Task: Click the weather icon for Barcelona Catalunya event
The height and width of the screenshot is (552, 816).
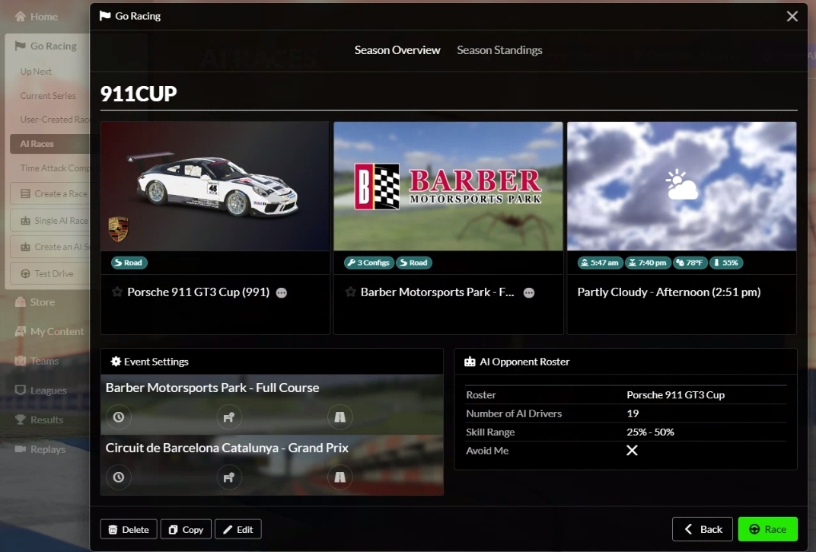Action: click(229, 477)
